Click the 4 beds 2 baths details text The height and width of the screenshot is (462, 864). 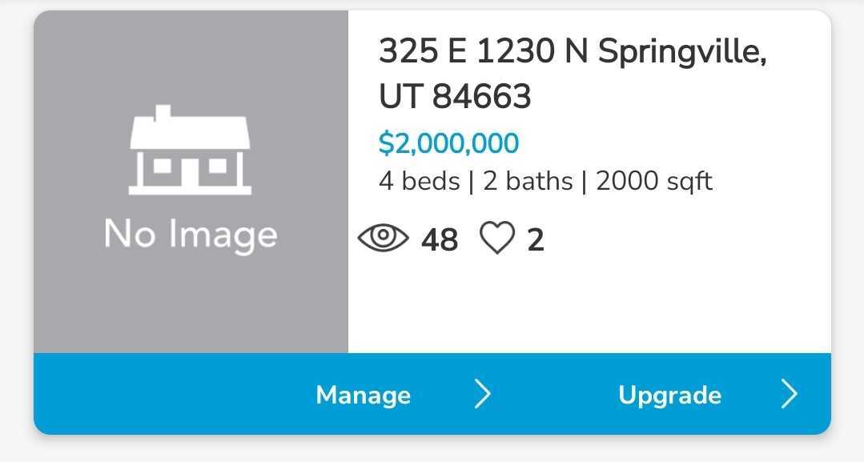(545, 180)
